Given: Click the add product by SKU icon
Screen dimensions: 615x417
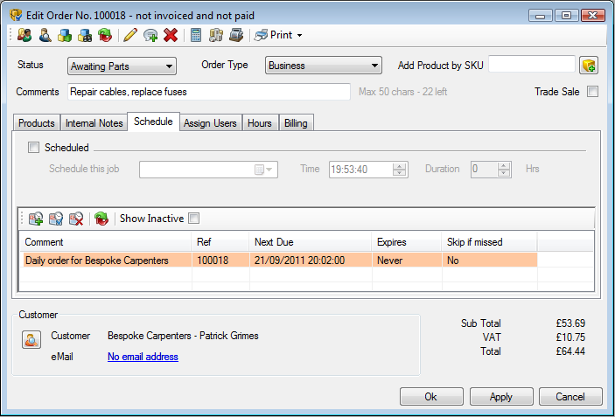Looking at the screenshot, I should point(589,66).
